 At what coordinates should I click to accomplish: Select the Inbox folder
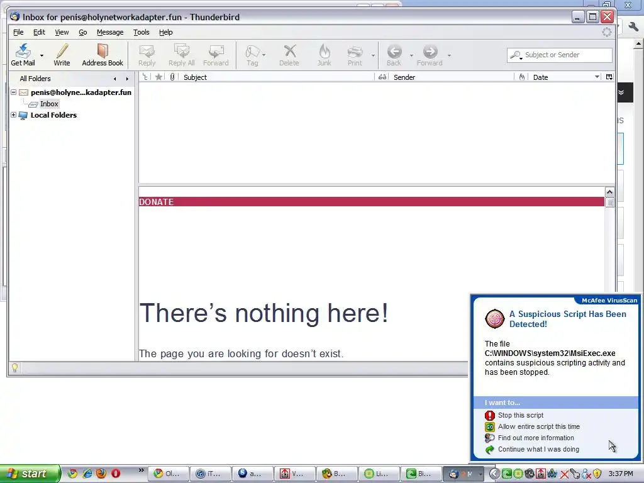[49, 104]
